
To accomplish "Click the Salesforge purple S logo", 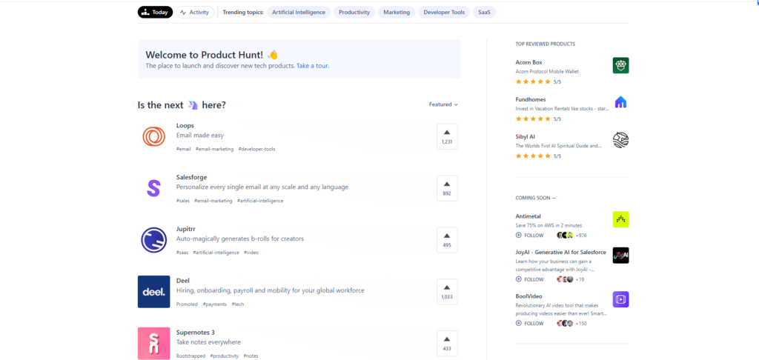I will pos(153,188).
